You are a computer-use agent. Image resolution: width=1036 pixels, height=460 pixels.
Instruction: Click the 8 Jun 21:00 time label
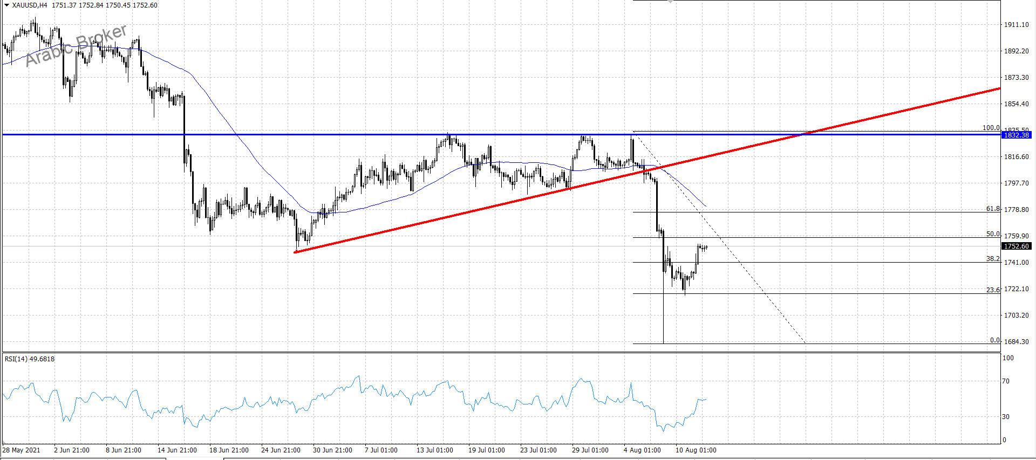point(124,450)
